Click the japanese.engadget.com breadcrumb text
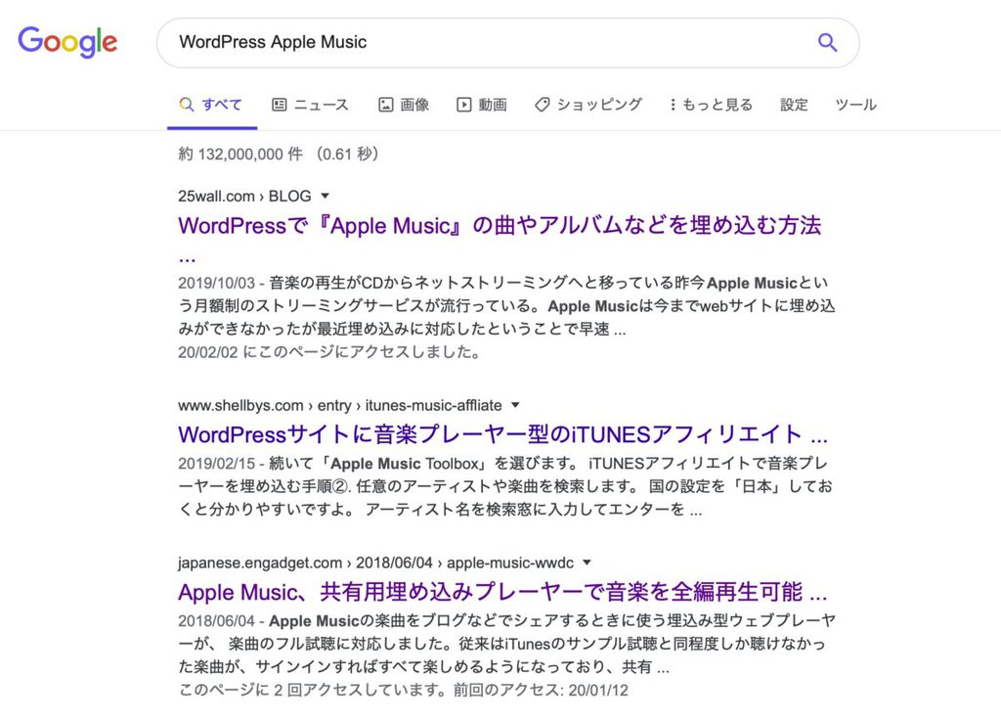Image resolution: width=1001 pixels, height=721 pixels. click(x=375, y=563)
